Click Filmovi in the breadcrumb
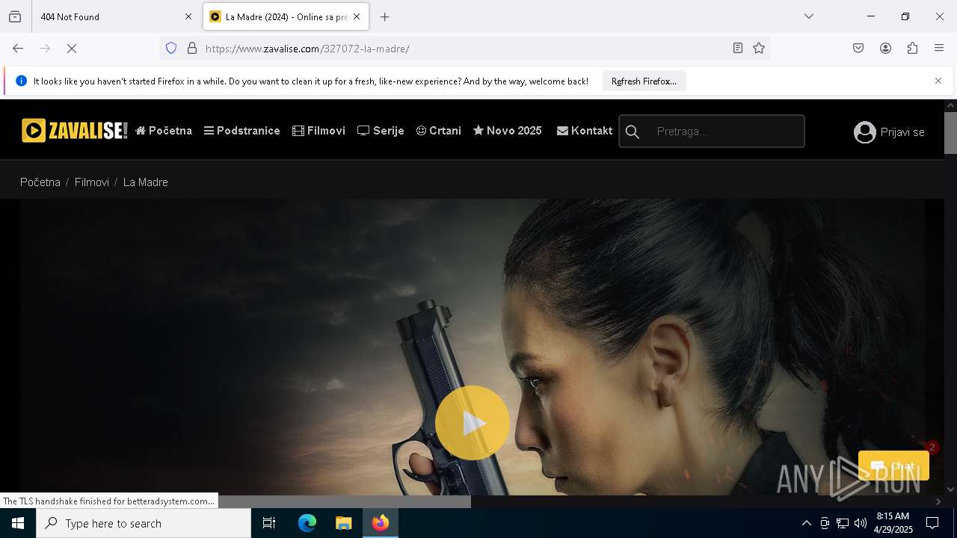This screenshot has width=957, height=538. [92, 182]
